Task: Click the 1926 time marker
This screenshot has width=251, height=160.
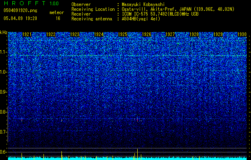Action: point(146,34)
